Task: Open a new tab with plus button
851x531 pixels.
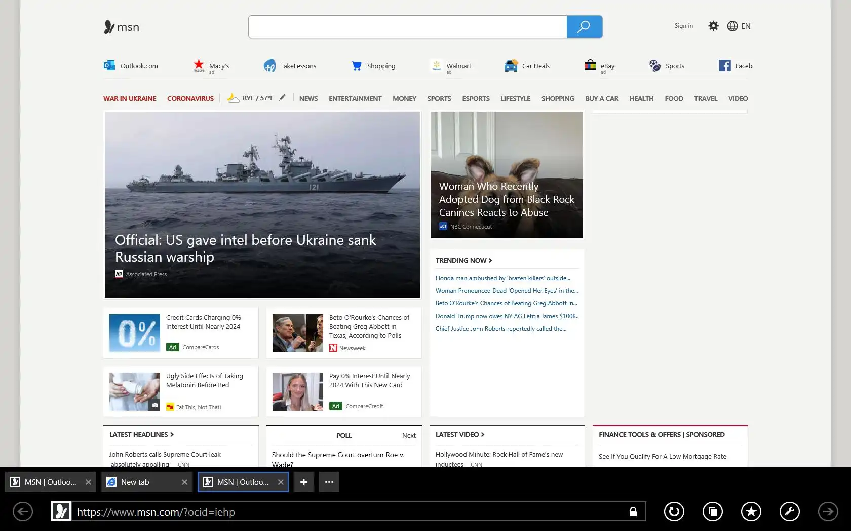Action: (304, 482)
